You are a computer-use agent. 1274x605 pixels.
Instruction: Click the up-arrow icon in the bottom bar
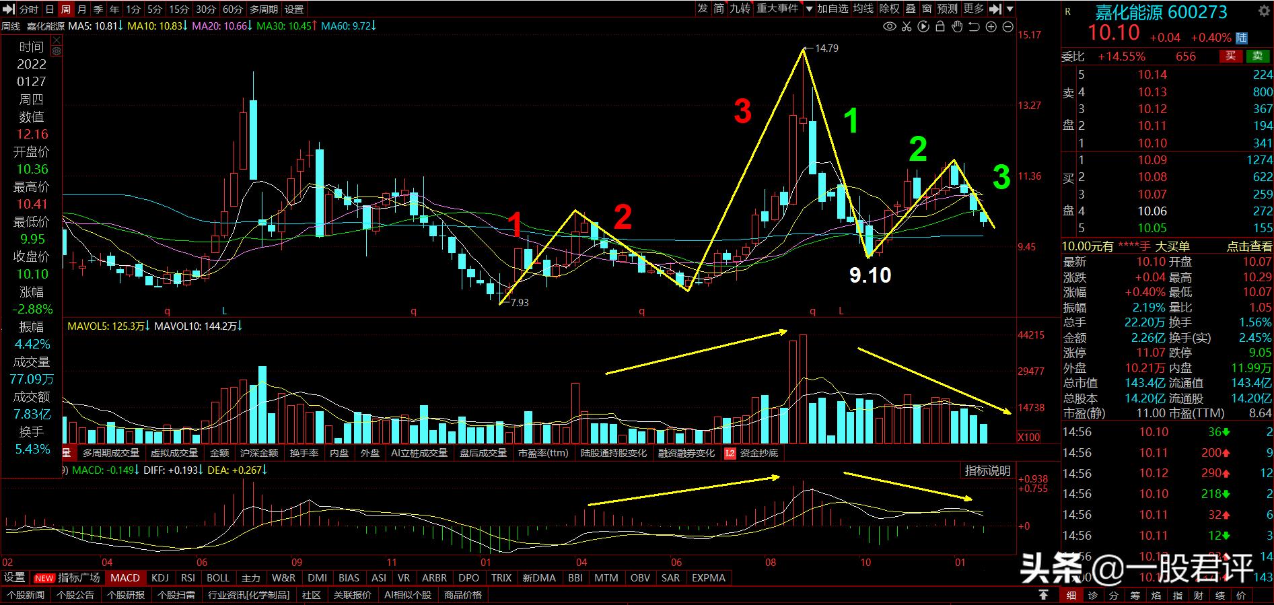[1043, 595]
